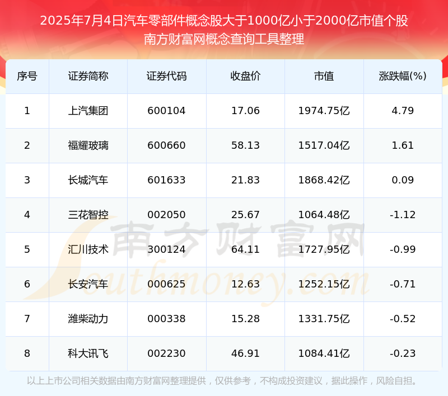Click closing price 58.13
448x396 pixels.
click(245, 145)
